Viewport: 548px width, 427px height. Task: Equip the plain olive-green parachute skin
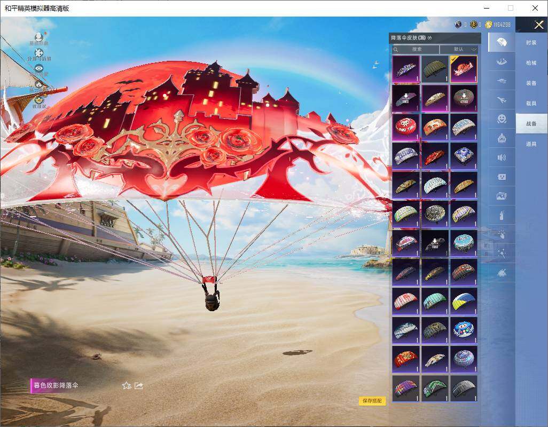434,69
